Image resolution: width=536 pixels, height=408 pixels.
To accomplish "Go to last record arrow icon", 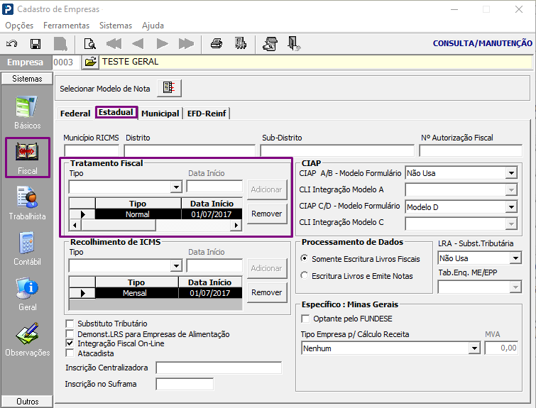I will point(186,44).
